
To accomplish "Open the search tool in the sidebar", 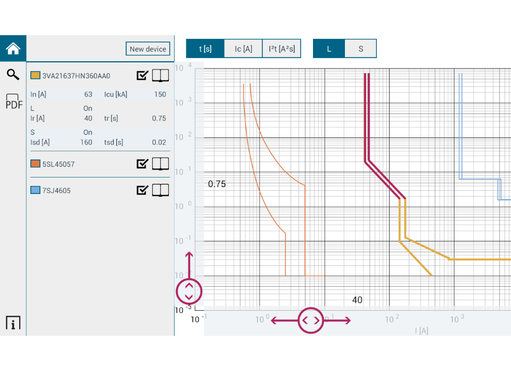I will coord(13,75).
